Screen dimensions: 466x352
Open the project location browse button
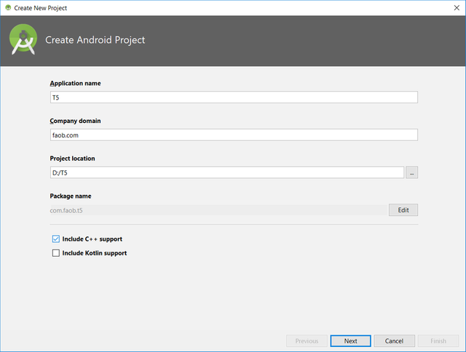(x=412, y=172)
